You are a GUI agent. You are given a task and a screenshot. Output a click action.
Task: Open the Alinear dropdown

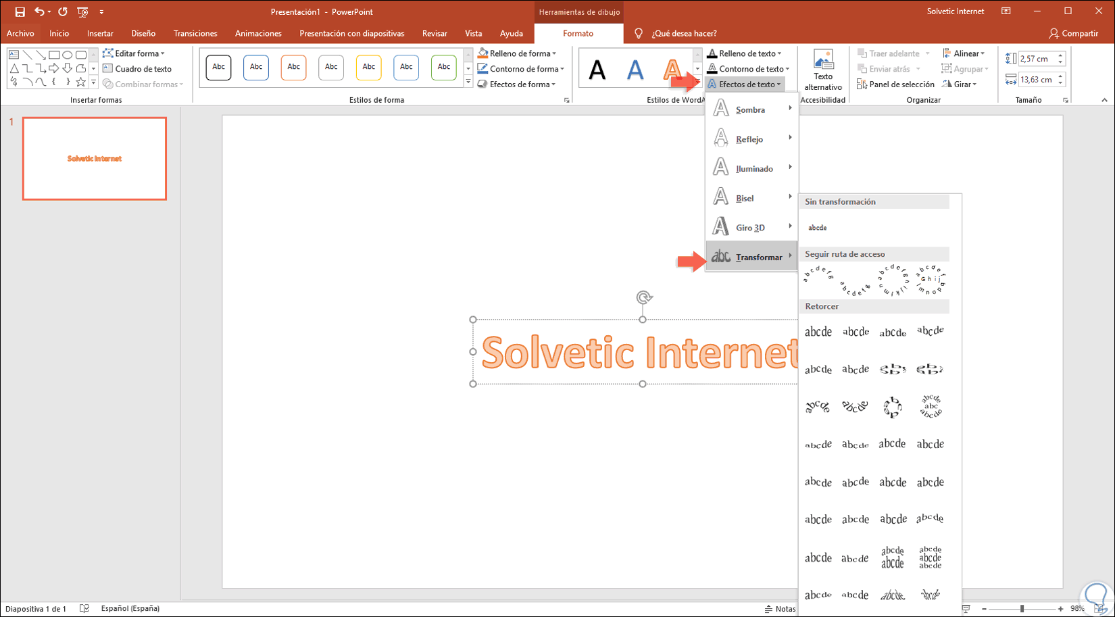964,53
